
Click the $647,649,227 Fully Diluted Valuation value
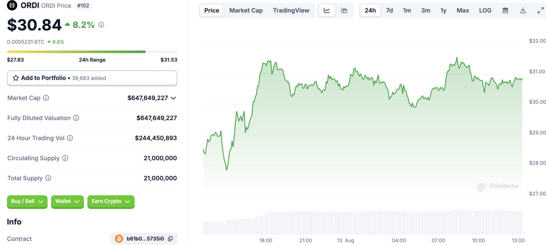pyautogui.click(x=157, y=118)
